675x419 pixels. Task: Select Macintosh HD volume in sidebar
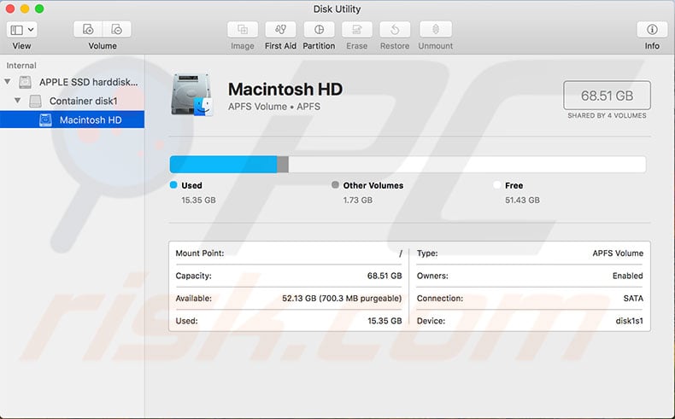72,119
